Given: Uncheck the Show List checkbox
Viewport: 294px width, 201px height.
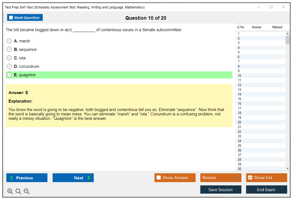Looking at the screenshot, I should point(250,178).
